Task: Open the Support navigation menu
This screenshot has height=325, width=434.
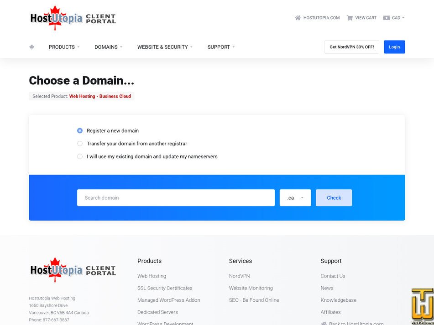Action: (x=221, y=47)
